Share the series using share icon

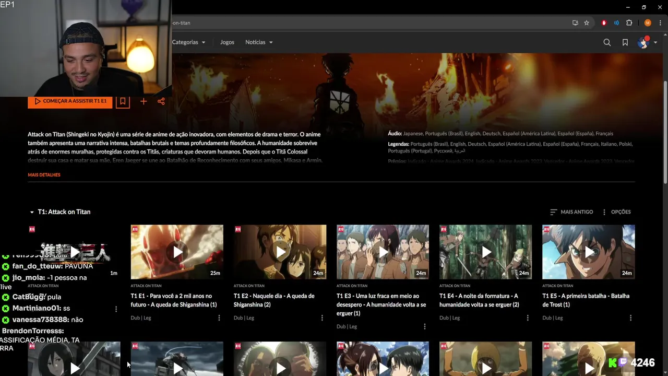(161, 101)
